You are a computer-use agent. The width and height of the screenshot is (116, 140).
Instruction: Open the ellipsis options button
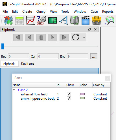(x=94, y=56)
